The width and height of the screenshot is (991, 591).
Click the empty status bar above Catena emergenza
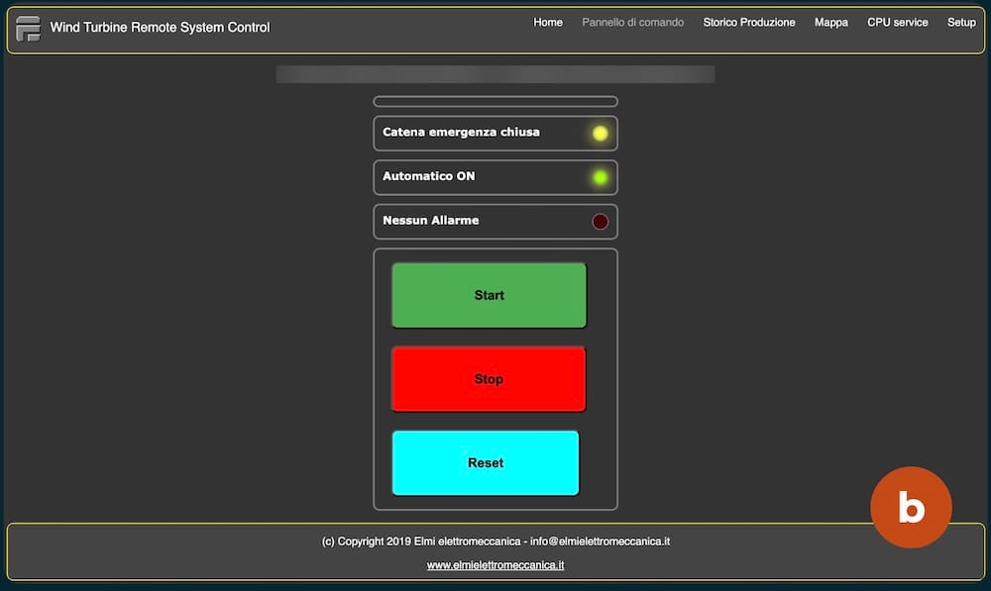pos(495,102)
